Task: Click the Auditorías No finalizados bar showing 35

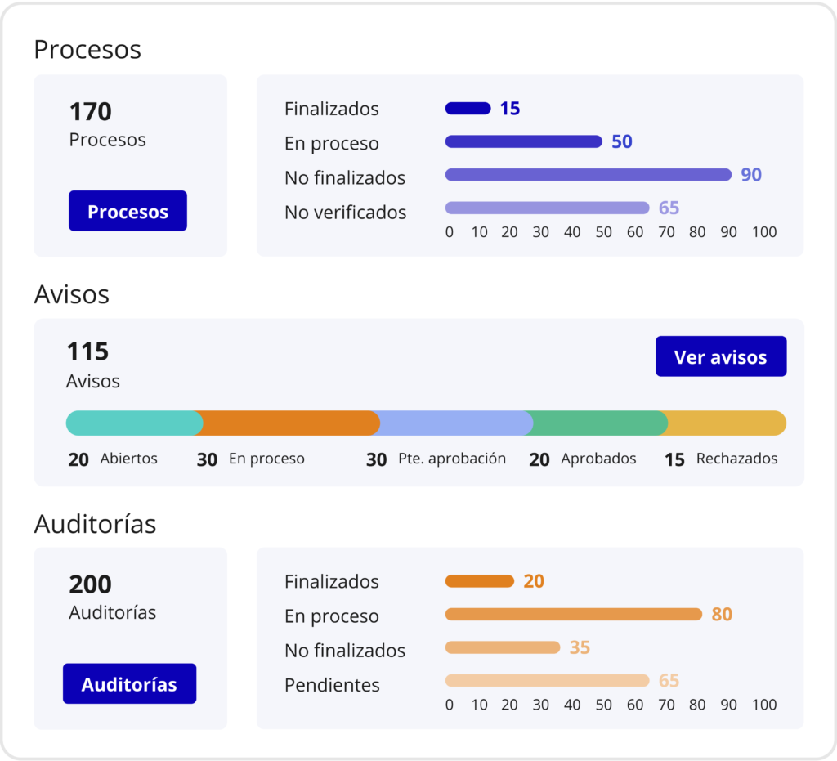Action: (503, 647)
